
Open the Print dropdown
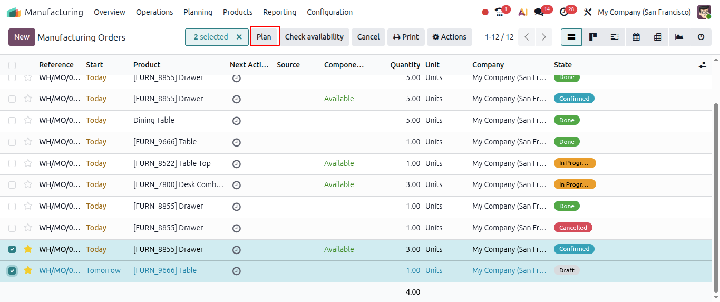click(x=406, y=37)
